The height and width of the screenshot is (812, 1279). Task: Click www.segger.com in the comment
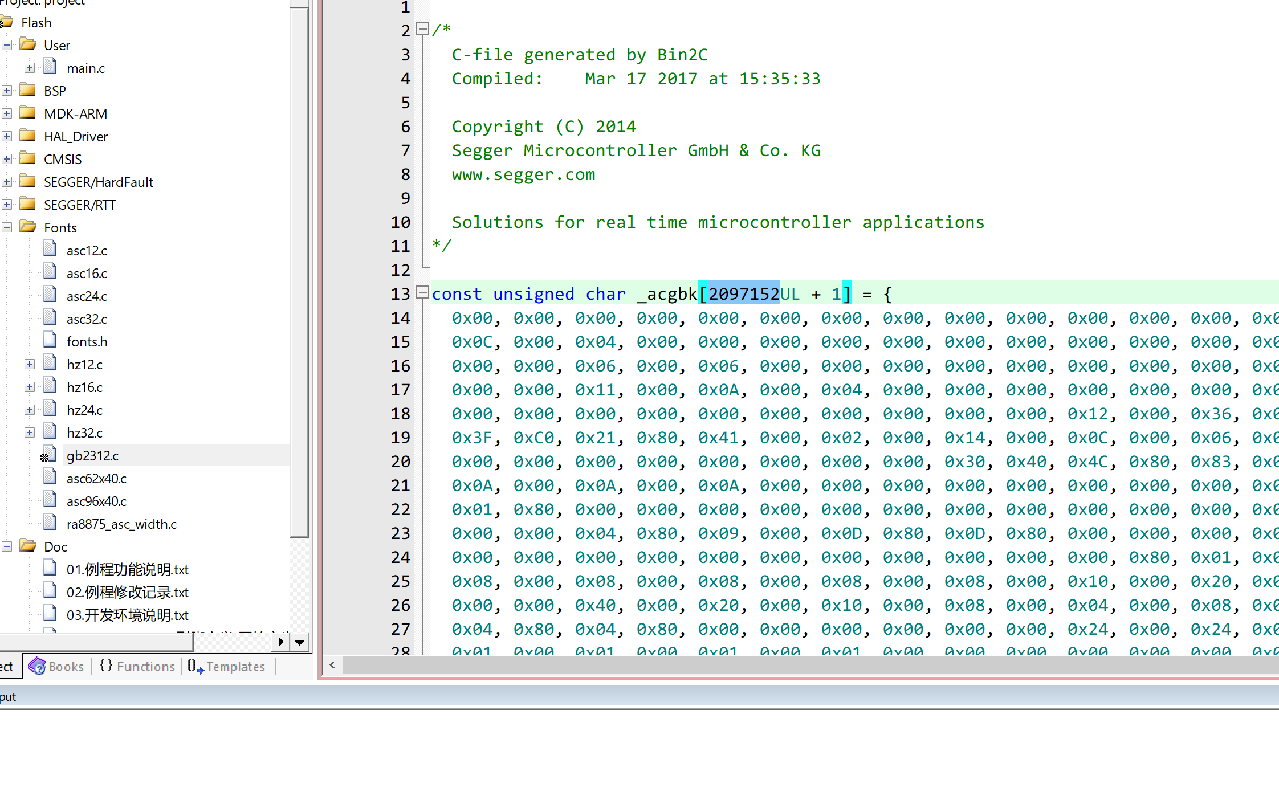click(x=523, y=174)
